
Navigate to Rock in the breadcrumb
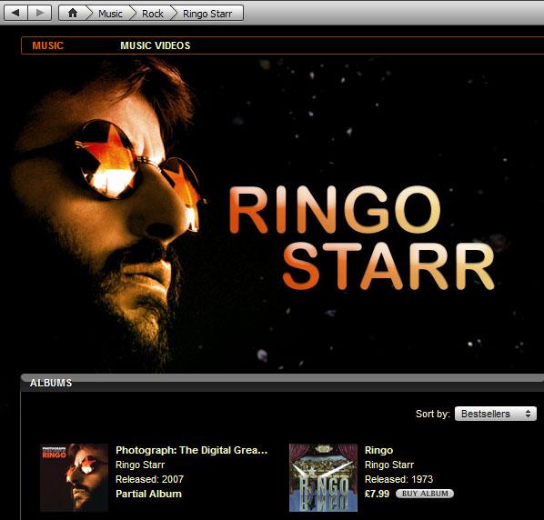[153, 14]
